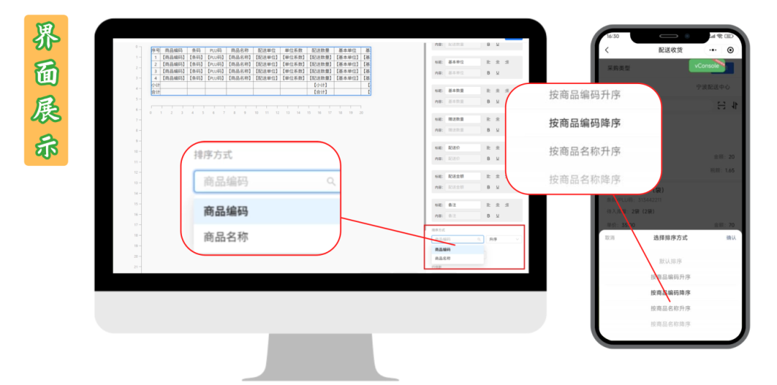Click the 【合计】 cell in the table
The image size is (777, 385).
pyautogui.click(x=321, y=91)
